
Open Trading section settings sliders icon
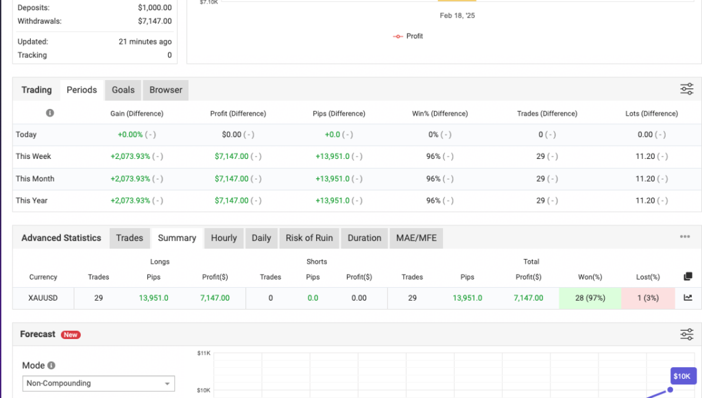click(x=687, y=89)
